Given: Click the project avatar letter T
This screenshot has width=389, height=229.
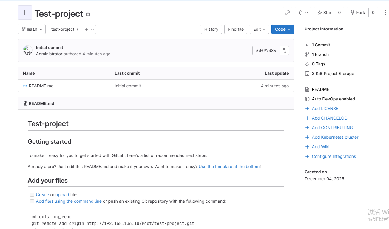Looking at the screenshot, I should click(25, 13).
